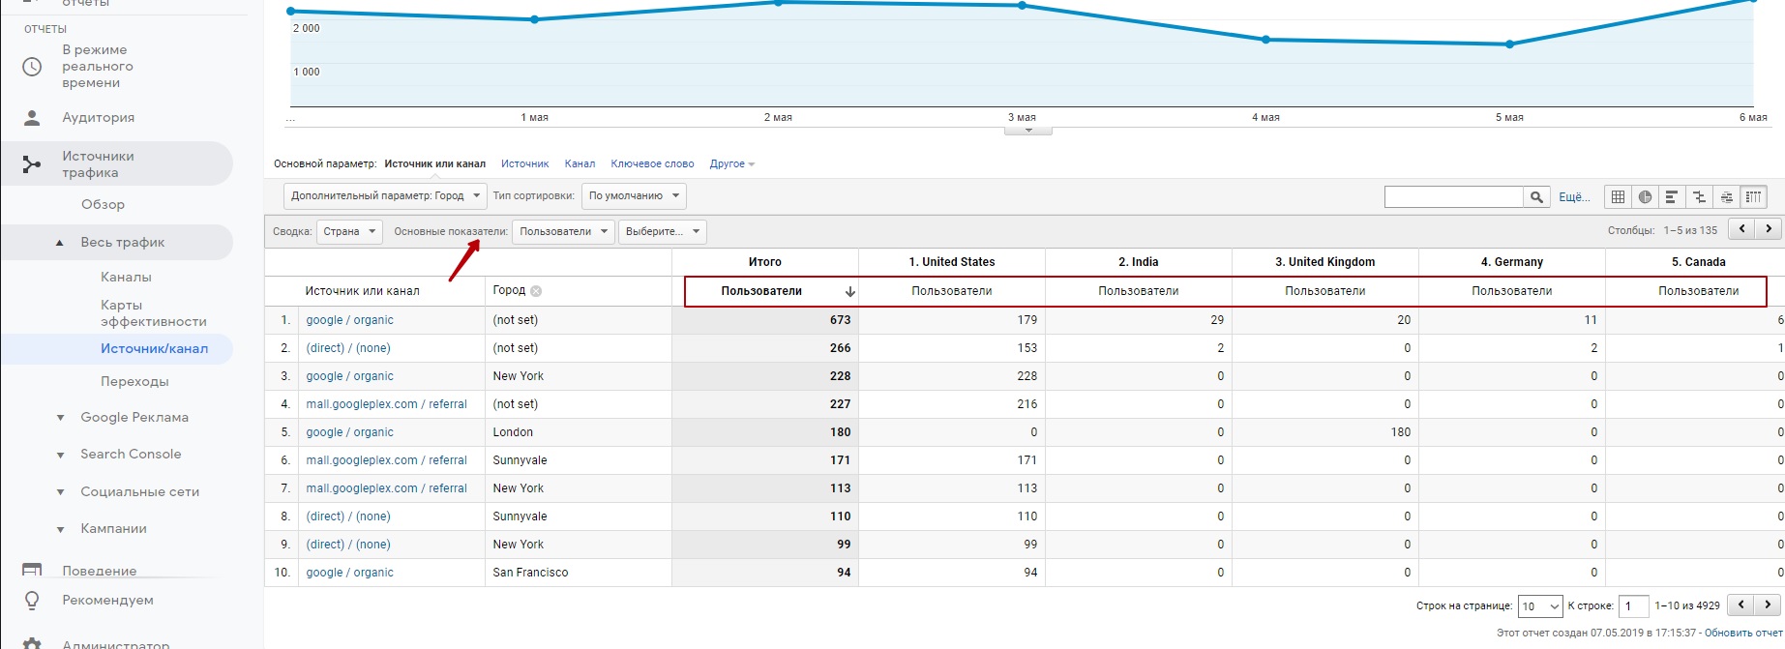Viewport: 1785px width, 649px height.
Task: Click the chart data point for 4 мая
Action: coord(1266,40)
